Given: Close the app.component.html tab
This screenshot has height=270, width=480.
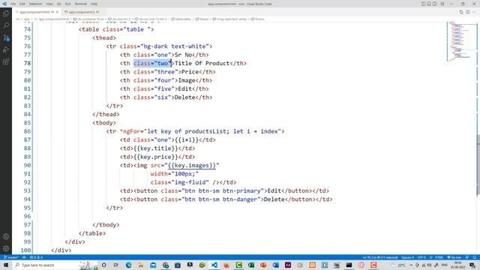Looking at the screenshot, I should tap(57, 12).
